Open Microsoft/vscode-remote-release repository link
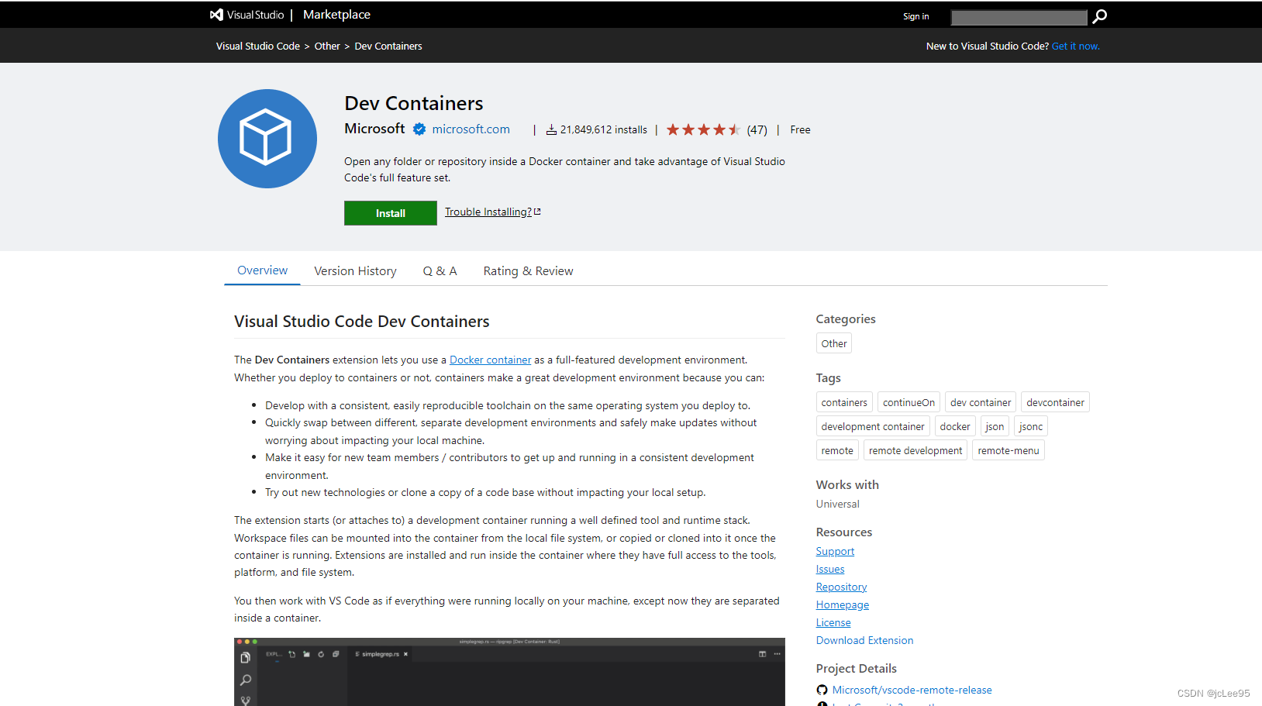The width and height of the screenshot is (1262, 706). [912, 690]
